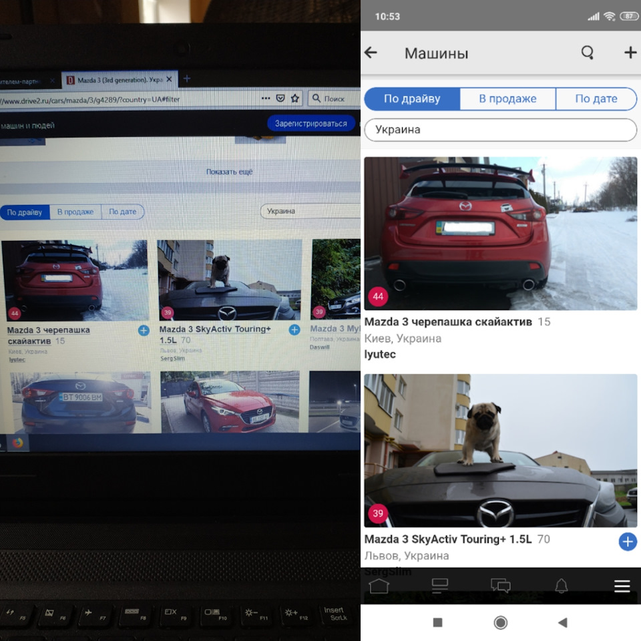Open red Mazda sedan thumbnail by fence on the laptop page
Image resolution: width=641 pixels, height=641 pixels.
tap(230, 401)
